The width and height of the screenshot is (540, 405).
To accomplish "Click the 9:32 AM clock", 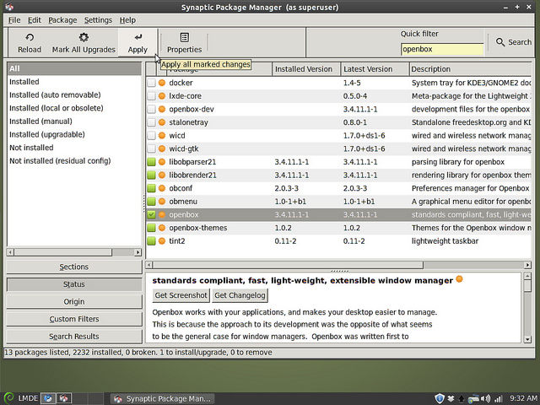I will tap(523, 398).
